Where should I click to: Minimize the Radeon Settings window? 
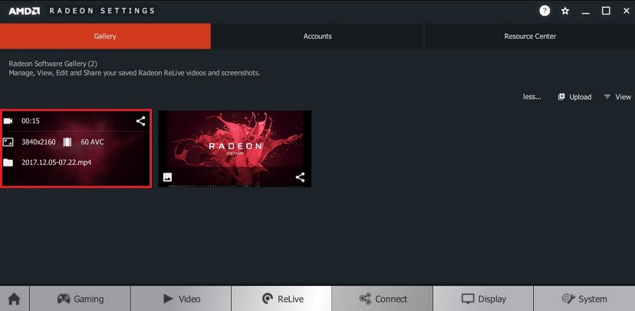pyautogui.click(x=586, y=11)
